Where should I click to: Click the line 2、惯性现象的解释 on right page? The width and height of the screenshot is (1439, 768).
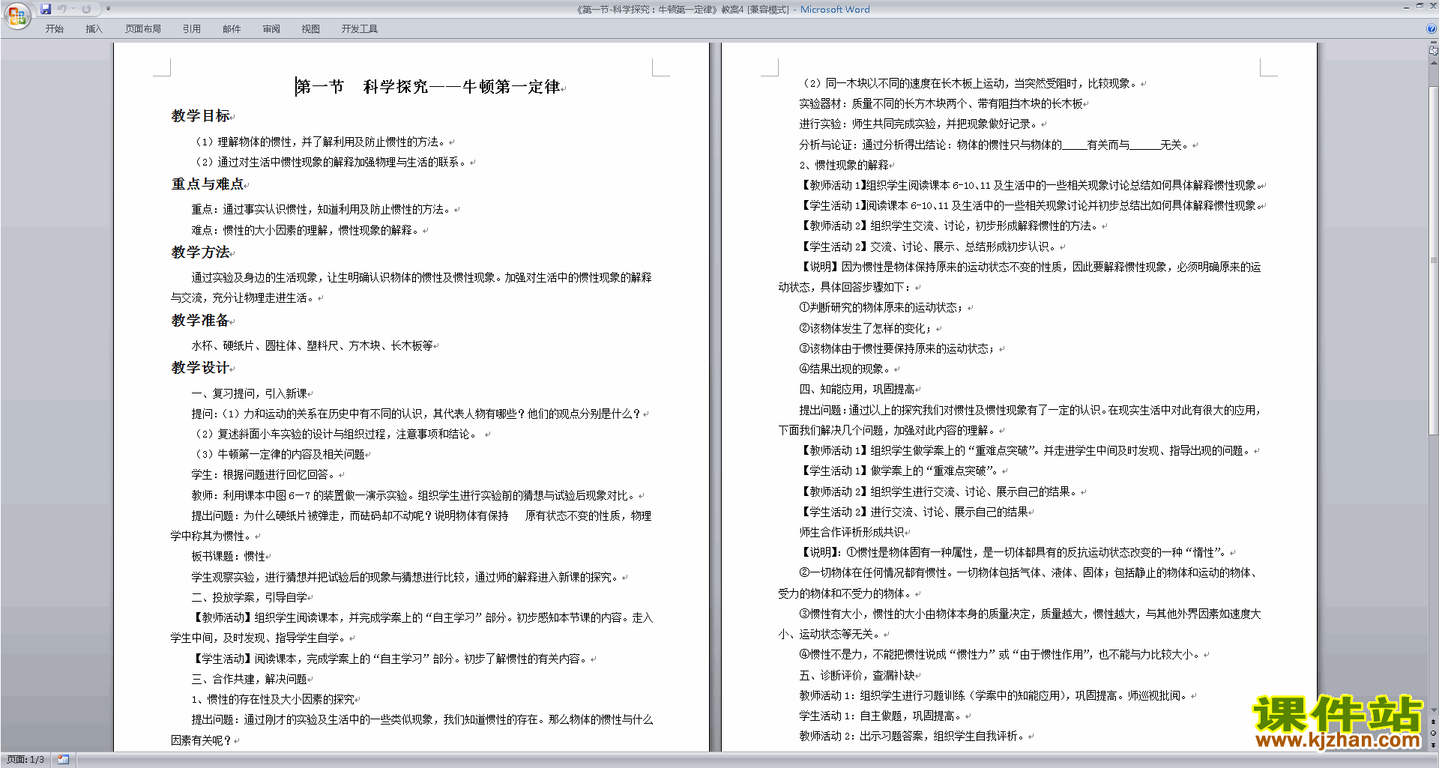click(844, 165)
